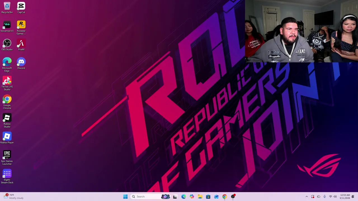Open the OneDrive cloud tray icon
This screenshot has width=358, height=201.
[x=319, y=197]
